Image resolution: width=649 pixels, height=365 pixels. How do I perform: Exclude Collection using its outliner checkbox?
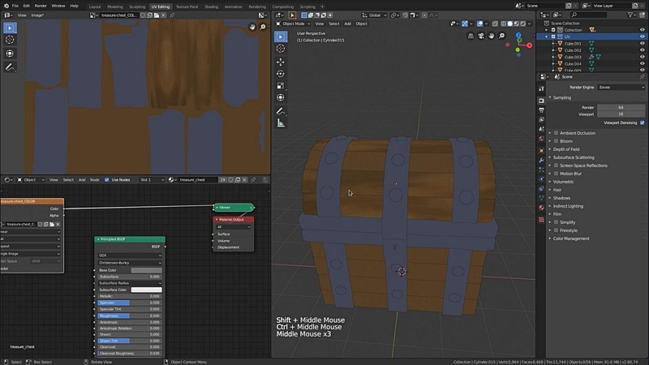(553, 30)
